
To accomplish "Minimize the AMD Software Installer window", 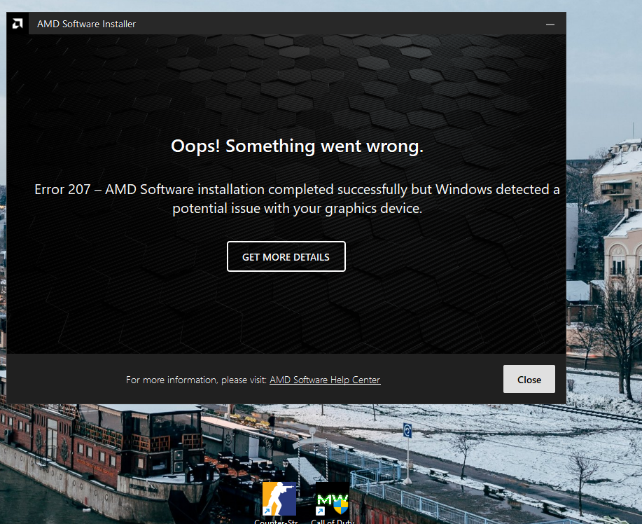I will coord(551,24).
